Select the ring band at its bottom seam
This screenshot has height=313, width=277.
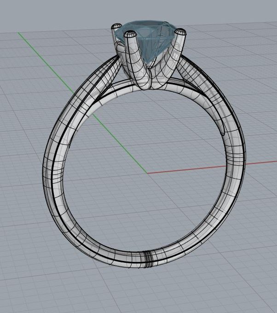coord(148,259)
